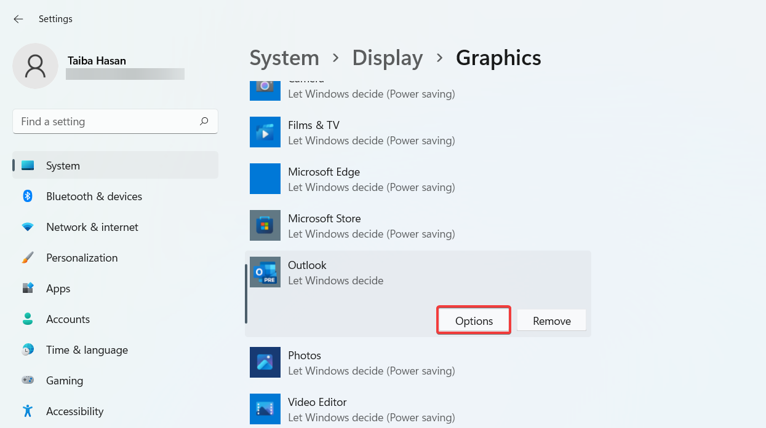
Task: Click the System monitor icon in sidebar
Action: (28, 166)
